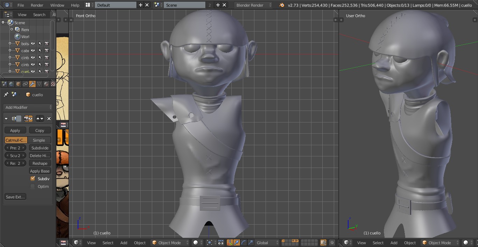
Task: Switch to Texture checker tab icon
Action: [x=53, y=84]
